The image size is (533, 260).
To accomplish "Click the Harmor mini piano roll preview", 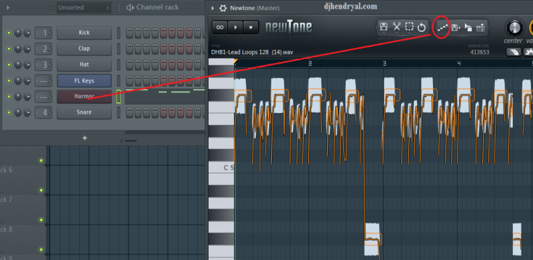I will (165, 96).
